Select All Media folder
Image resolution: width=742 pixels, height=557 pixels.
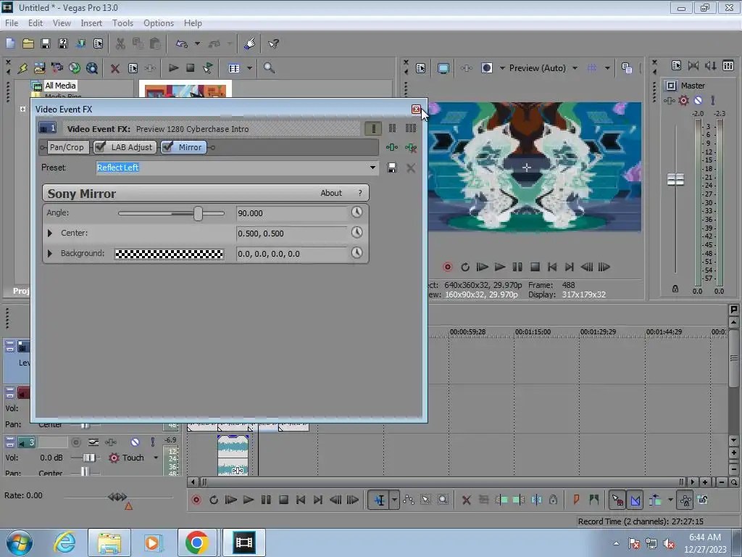tap(60, 86)
